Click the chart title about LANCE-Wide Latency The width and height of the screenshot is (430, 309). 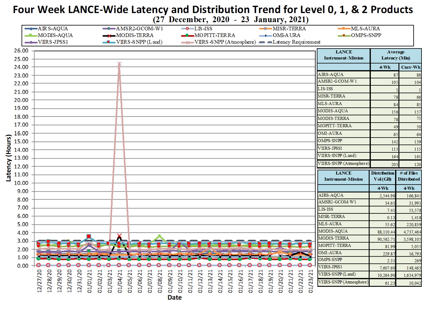(x=213, y=9)
